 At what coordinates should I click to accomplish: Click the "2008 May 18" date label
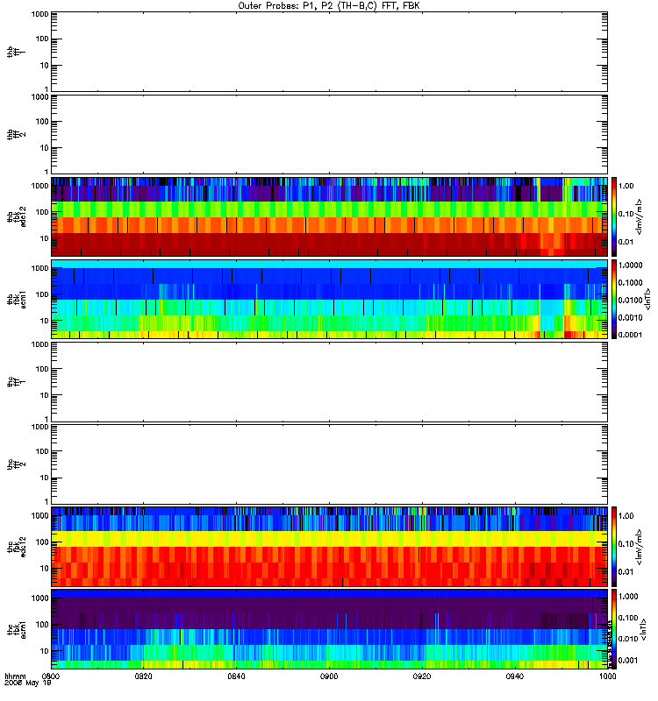28,683
